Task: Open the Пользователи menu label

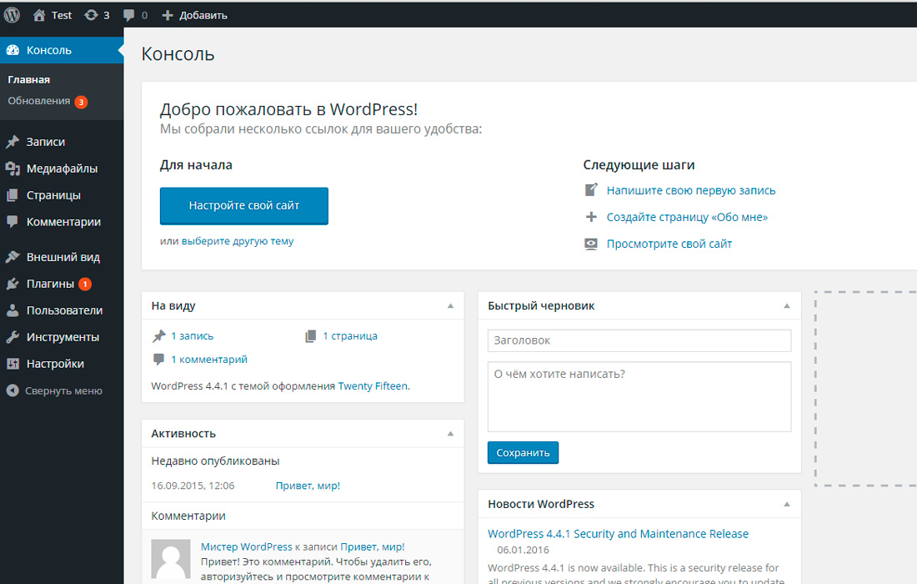Action: point(64,310)
